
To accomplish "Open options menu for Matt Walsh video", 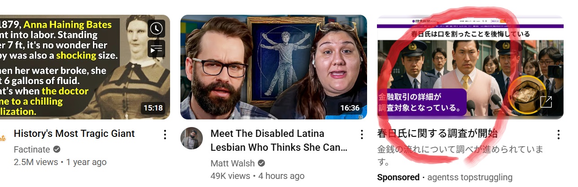I will 362,134.
